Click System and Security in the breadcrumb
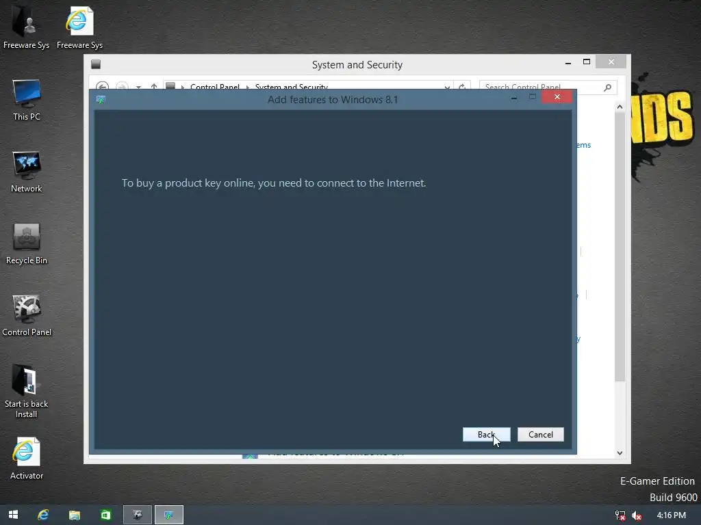Screen dimensions: 701x525 point(292,87)
